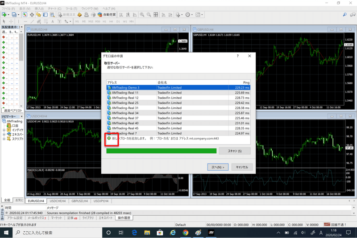357x238 pixels.
Task: Click the templates toolbar icon
Action: 198,15
